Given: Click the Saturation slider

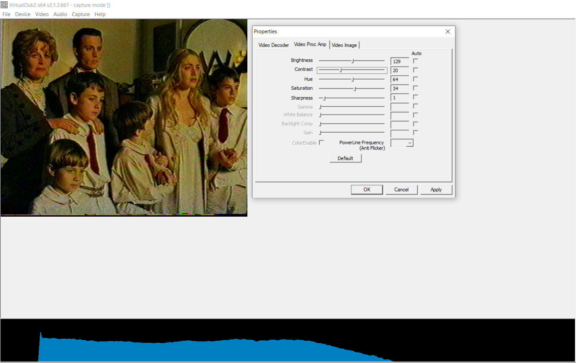Looking at the screenshot, I should point(352,89).
